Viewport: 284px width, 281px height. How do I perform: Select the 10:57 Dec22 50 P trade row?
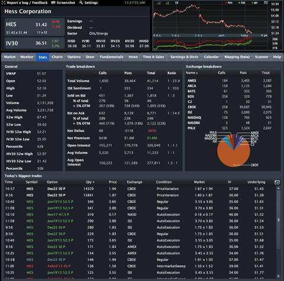tap(140, 189)
